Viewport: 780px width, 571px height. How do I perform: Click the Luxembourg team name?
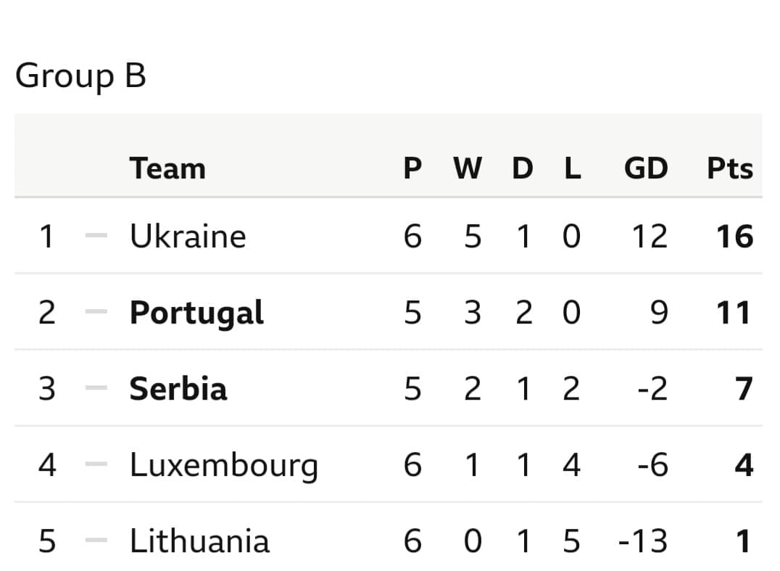point(224,466)
